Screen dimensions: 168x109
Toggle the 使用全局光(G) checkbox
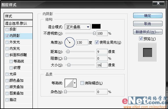point(97,42)
